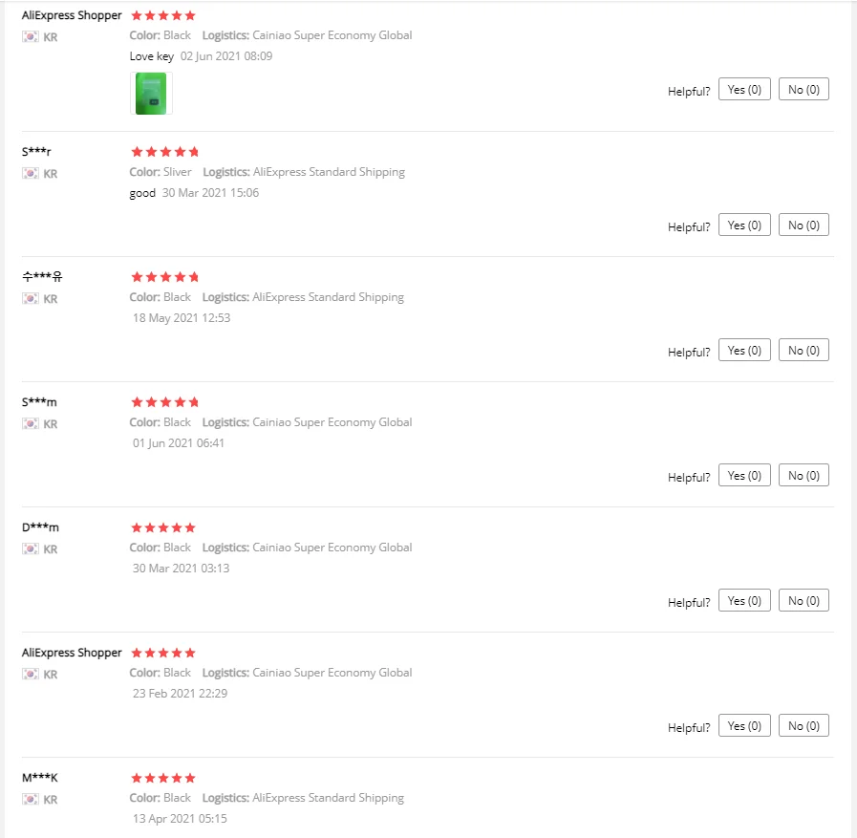Viewport: 857px width, 838px height.
Task: Vote Yes on the 23 Feb 2021 review
Action: (x=744, y=726)
